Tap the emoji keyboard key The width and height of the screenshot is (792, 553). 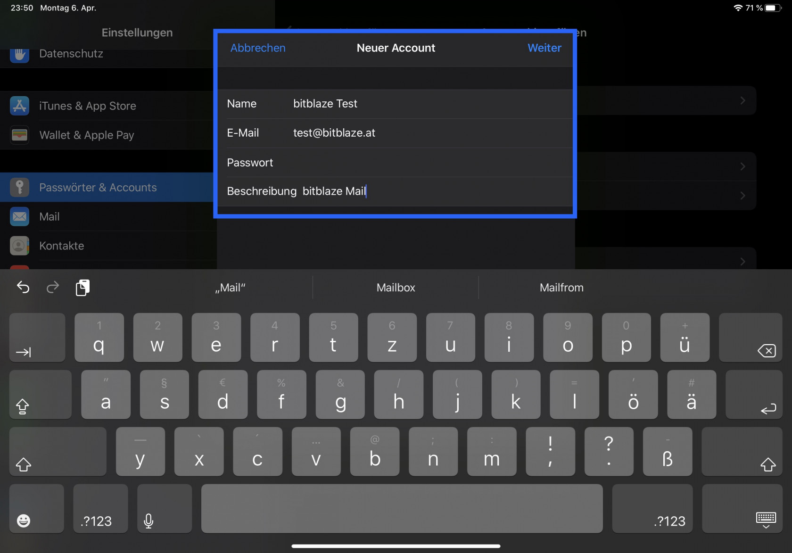[x=37, y=509]
